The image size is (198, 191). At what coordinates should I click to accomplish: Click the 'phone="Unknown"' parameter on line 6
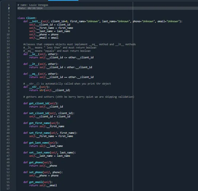(x=144, y=22)
